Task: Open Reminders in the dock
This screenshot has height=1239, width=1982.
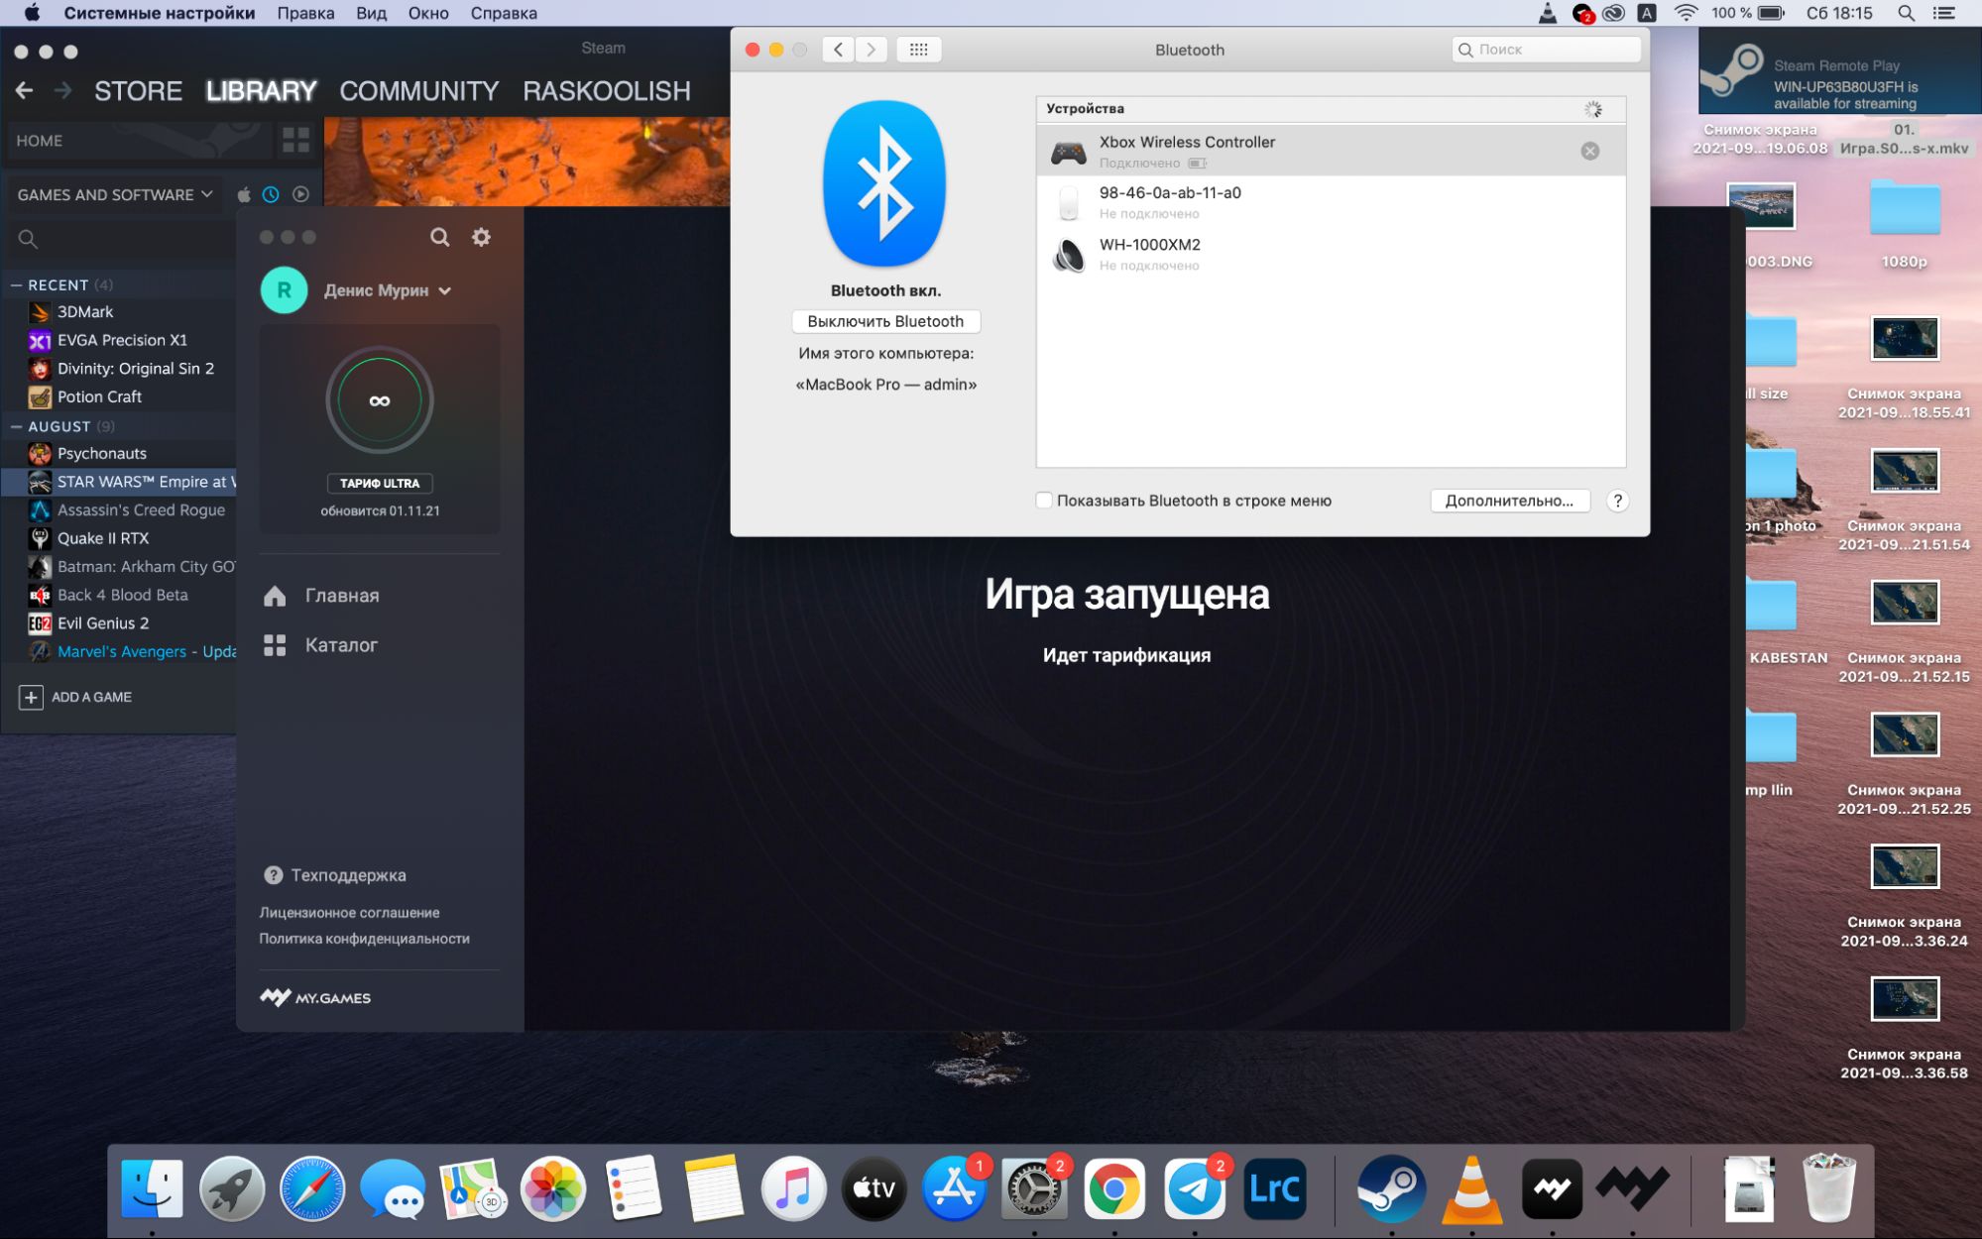Action: coord(634,1188)
